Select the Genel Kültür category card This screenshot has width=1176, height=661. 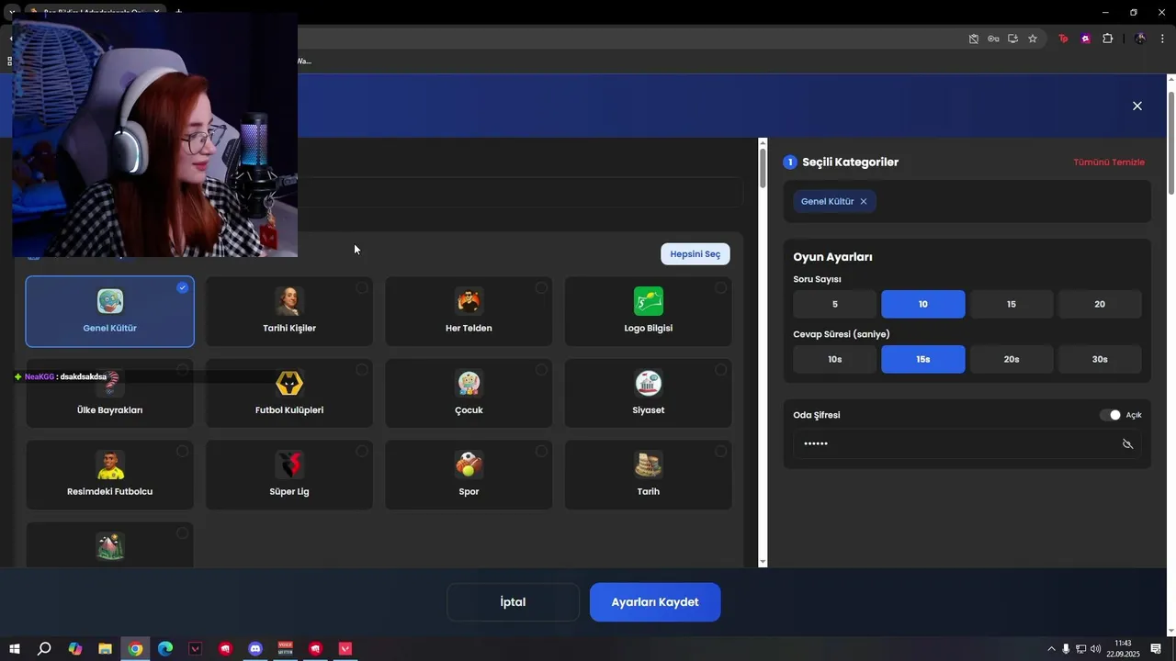click(x=109, y=311)
